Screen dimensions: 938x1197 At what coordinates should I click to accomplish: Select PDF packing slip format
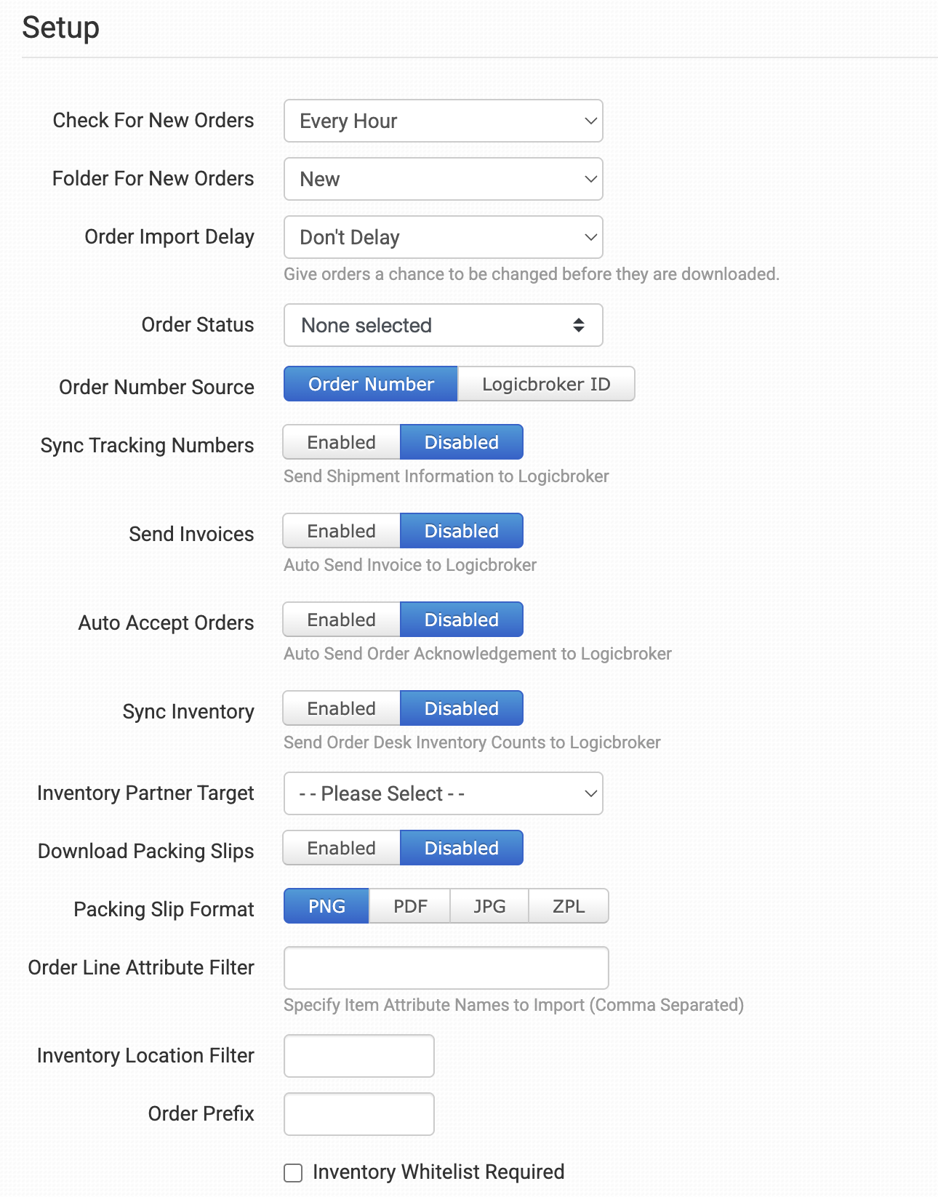tap(410, 906)
